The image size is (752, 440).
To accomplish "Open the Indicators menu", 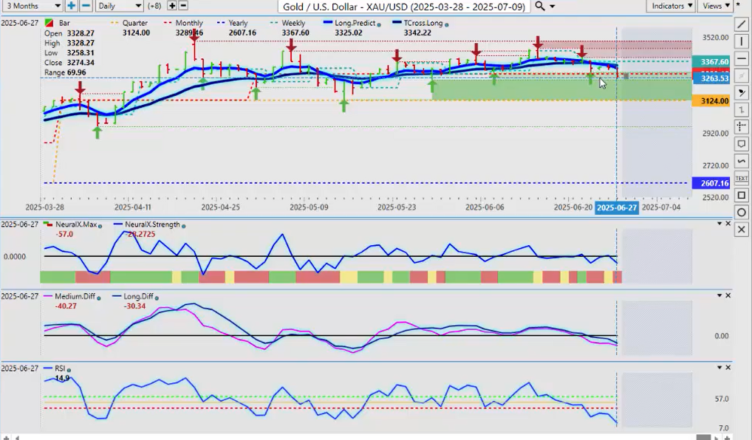I will click(x=671, y=6).
